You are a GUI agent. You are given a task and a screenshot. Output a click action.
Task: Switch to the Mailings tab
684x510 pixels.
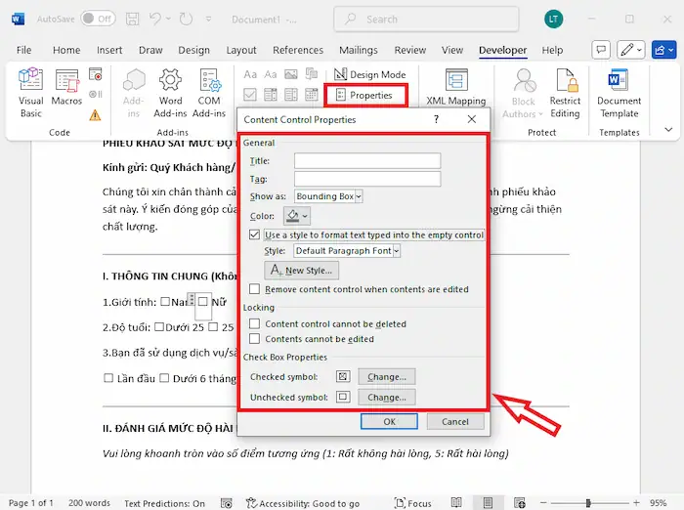coord(358,50)
